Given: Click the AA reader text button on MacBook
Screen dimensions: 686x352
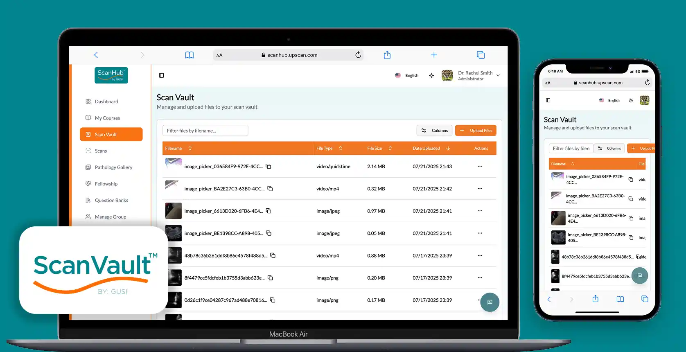Looking at the screenshot, I should coord(219,55).
